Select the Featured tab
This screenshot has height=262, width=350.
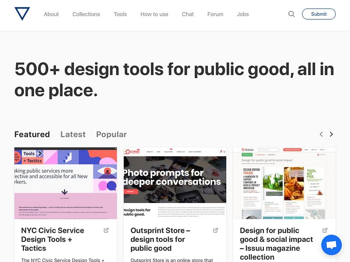[x=32, y=134]
